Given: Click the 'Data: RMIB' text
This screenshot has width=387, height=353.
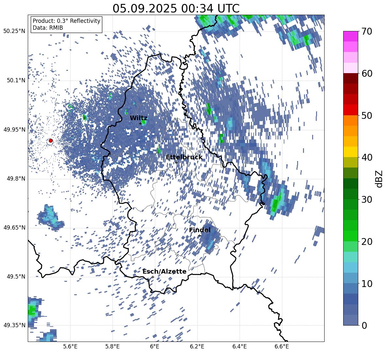Looking at the screenshot, I should [48, 28].
